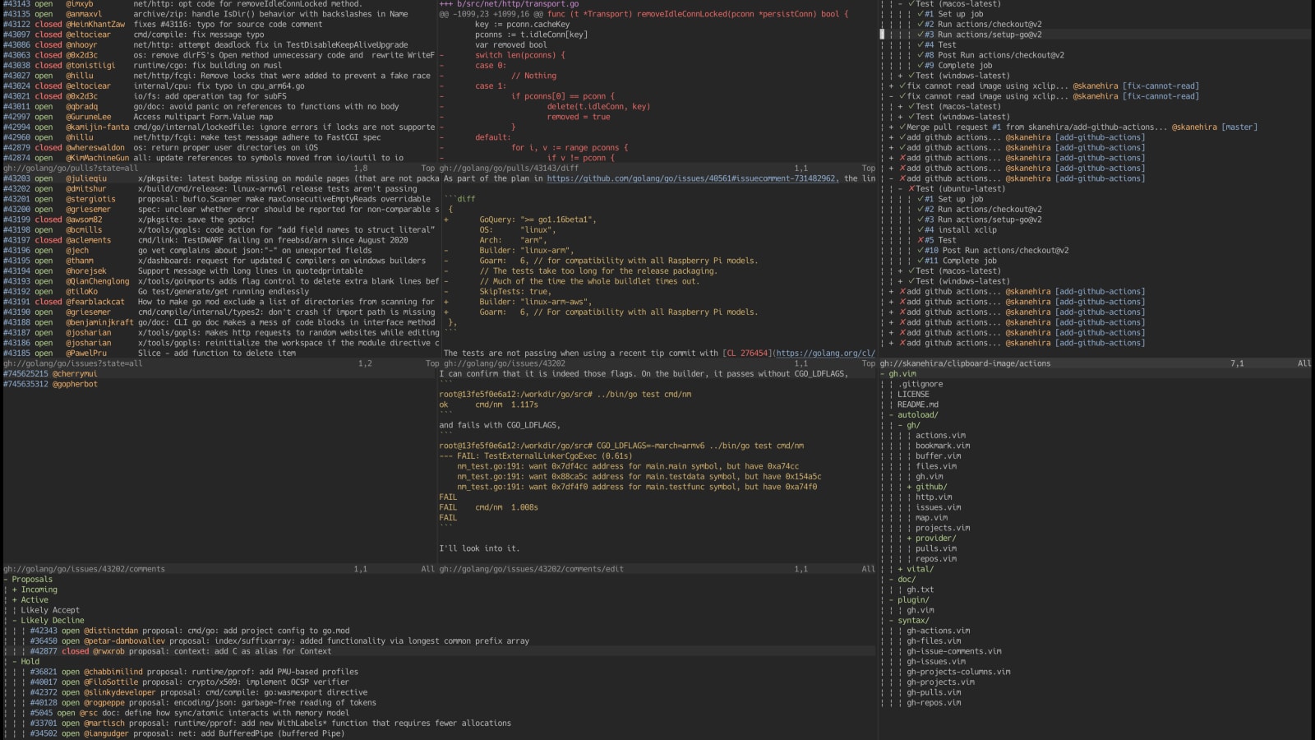Open gh-repos.vim syntax file
The height and width of the screenshot is (740, 1315).
pos(934,703)
